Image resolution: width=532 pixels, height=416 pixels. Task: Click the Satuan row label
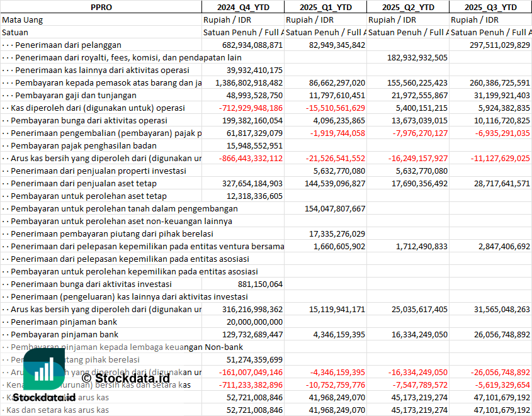pyautogui.click(x=15, y=33)
